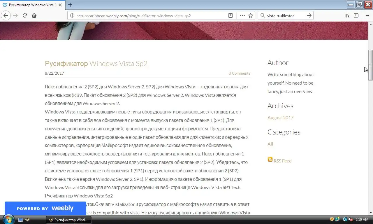Image resolution: width=373 pixels, height=224 pixels.
Task: Launch the browser from the quick launch icon
Action: [27, 220]
